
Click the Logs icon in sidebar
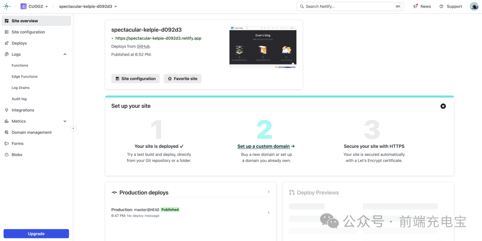pos(6,54)
